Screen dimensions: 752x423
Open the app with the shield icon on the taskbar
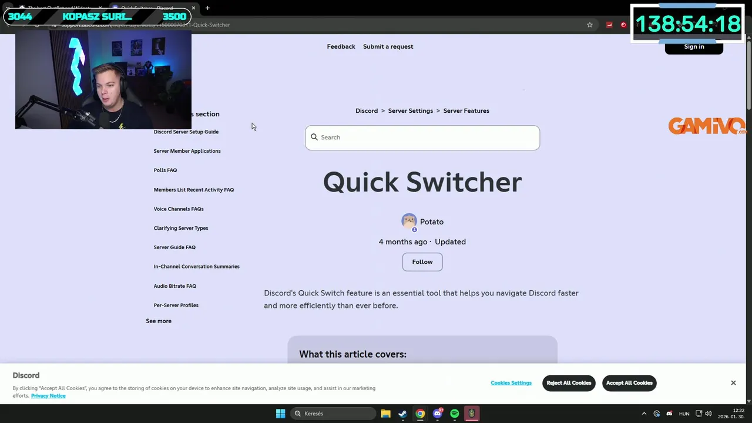(x=472, y=414)
